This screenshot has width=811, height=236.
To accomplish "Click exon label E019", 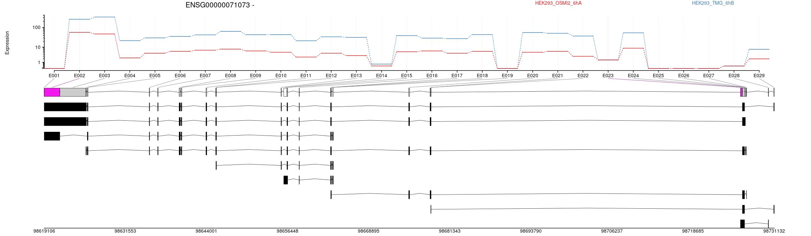I will point(507,76).
